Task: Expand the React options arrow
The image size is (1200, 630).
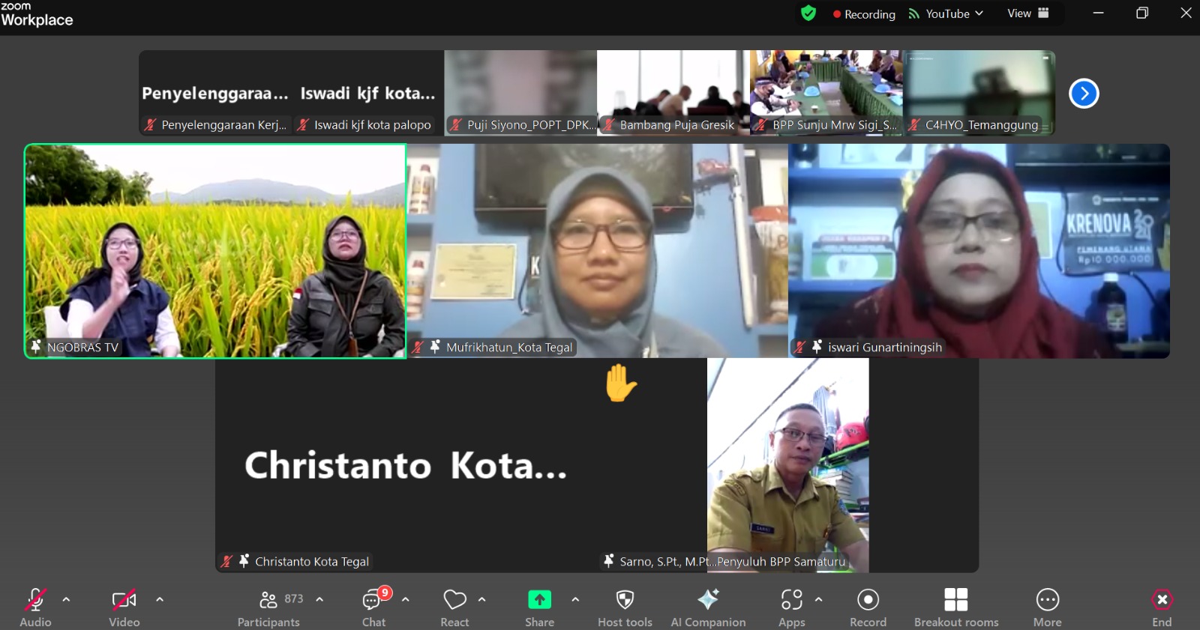Action: pos(481,599)
